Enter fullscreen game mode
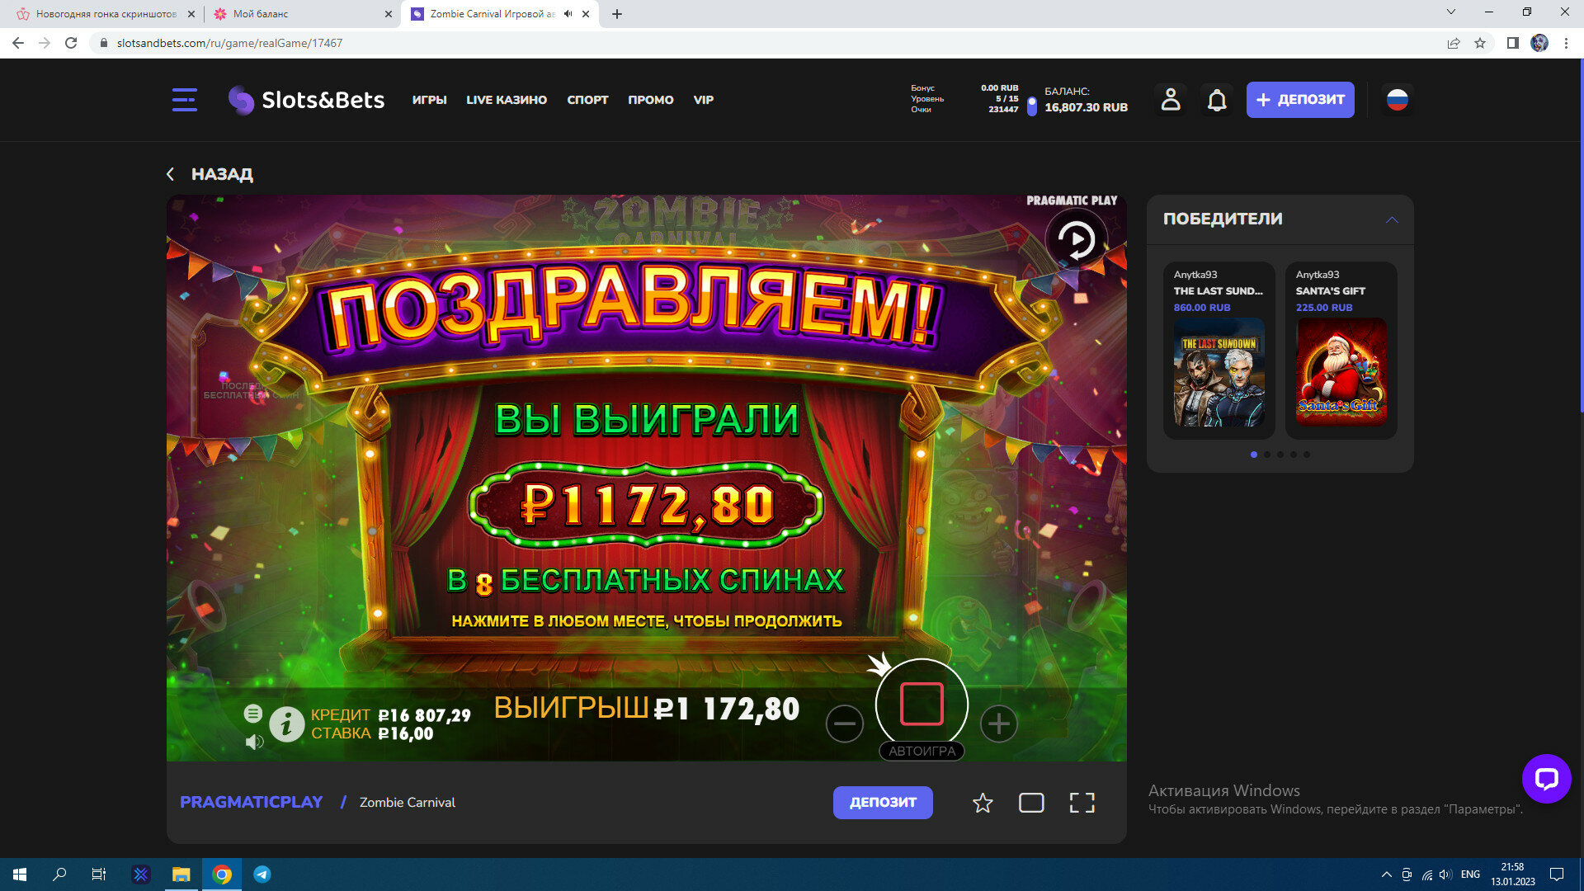 tap(1082, 803)
